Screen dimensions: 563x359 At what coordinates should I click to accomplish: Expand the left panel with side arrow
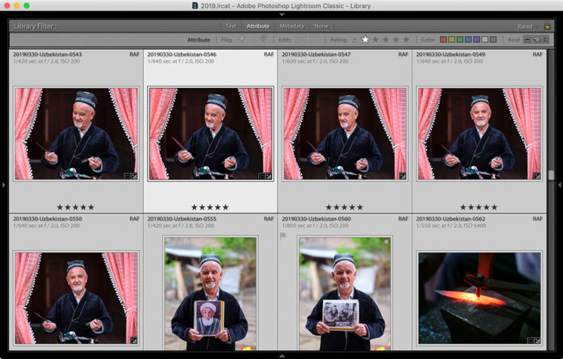coord(4,185)
